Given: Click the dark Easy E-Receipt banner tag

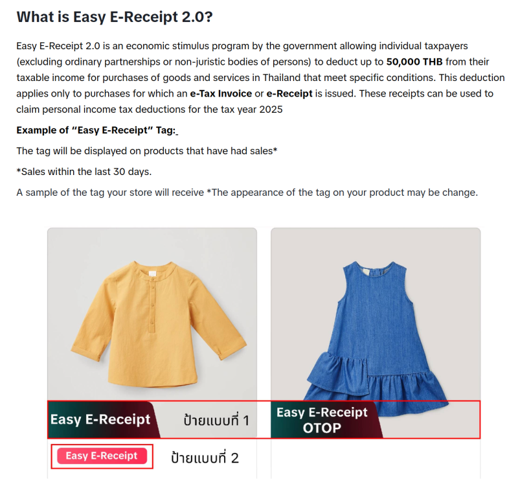Looking at the screenshot, I should pyautogui.click(x=104, y=419).
